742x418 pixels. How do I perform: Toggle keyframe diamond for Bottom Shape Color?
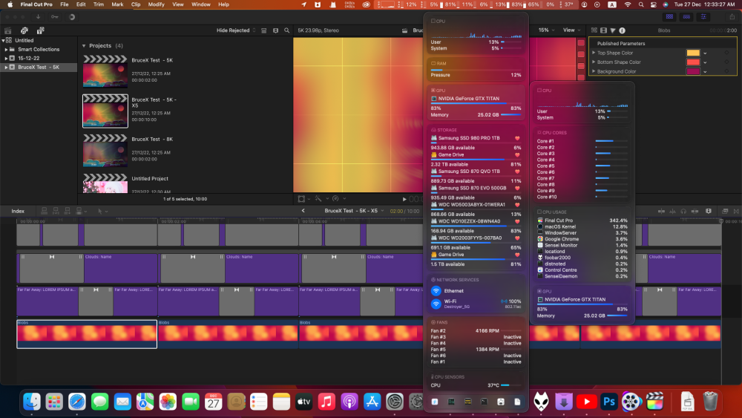(x=727, y=62)
